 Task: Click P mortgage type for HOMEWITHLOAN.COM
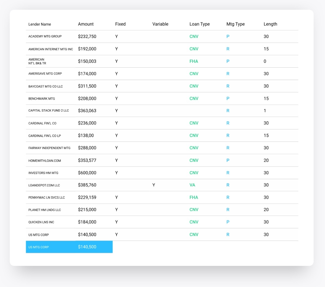(x=228, y=160)
